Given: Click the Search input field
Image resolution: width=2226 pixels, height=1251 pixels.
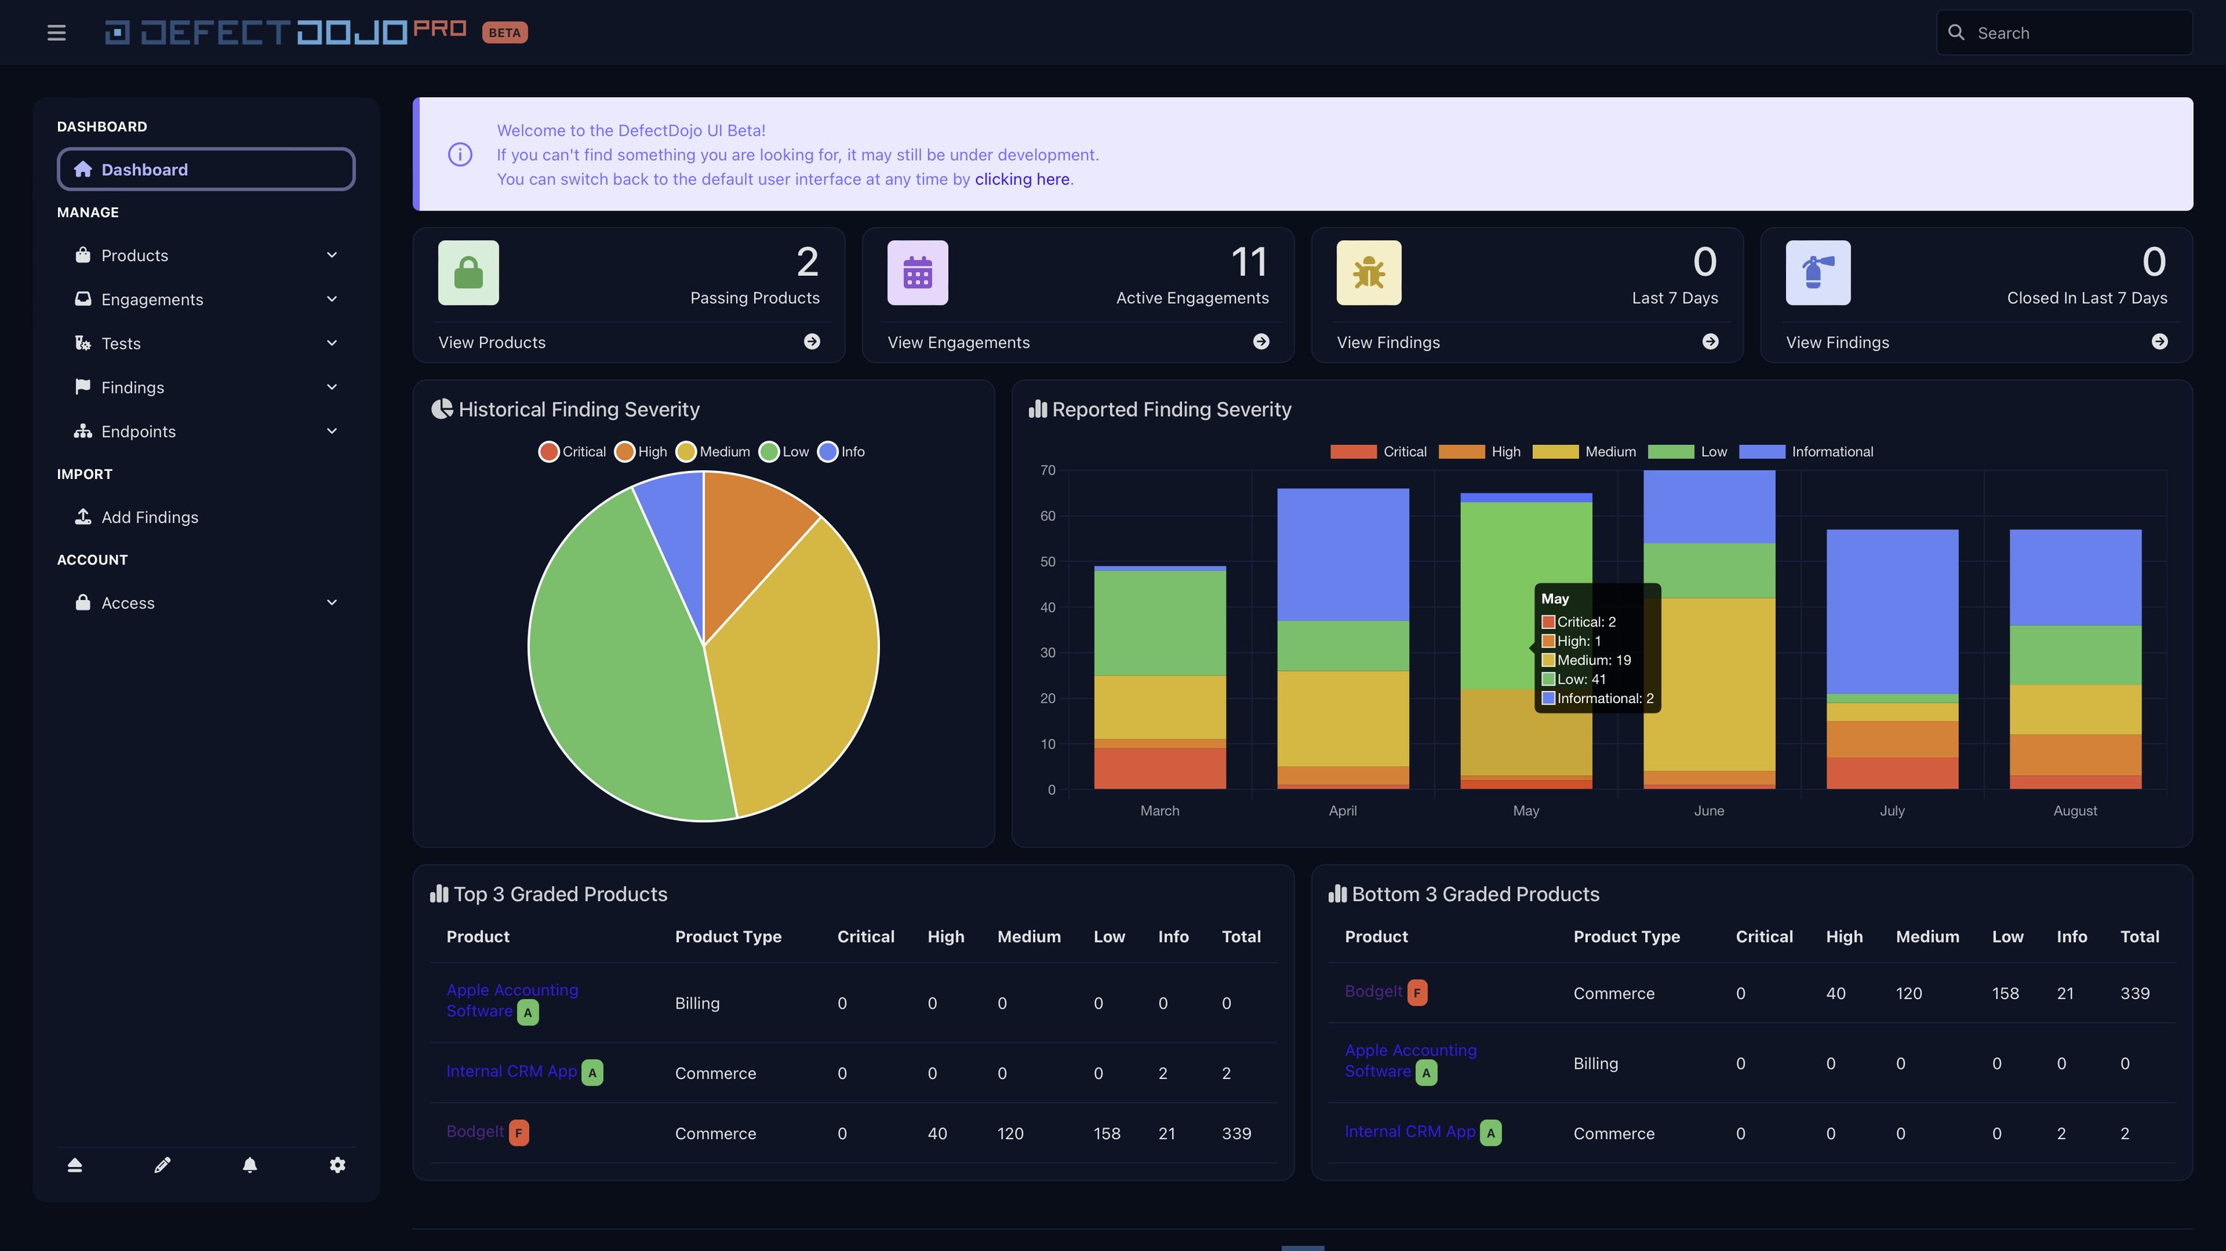Looking at the screenshot, I should click(x=2074, y=33).
